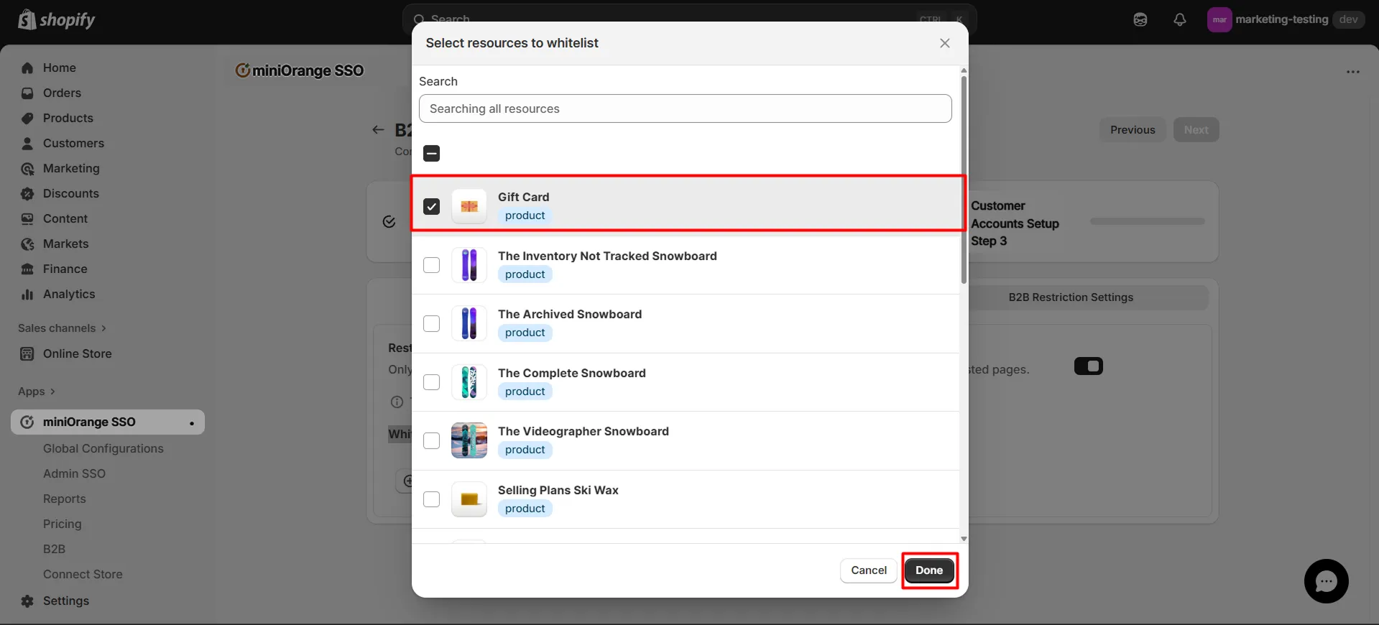Click the Content icon in sidebar
Viewport: 1379px width, 625px height.
click(27, 218)
